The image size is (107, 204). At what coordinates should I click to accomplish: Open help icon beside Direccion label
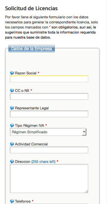[x=12, y=161]
